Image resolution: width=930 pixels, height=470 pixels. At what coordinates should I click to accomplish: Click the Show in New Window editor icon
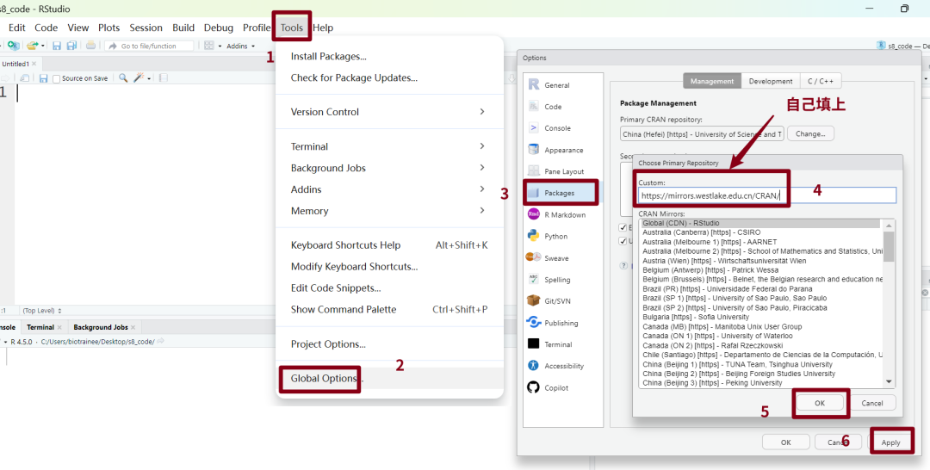click(24, 78)
